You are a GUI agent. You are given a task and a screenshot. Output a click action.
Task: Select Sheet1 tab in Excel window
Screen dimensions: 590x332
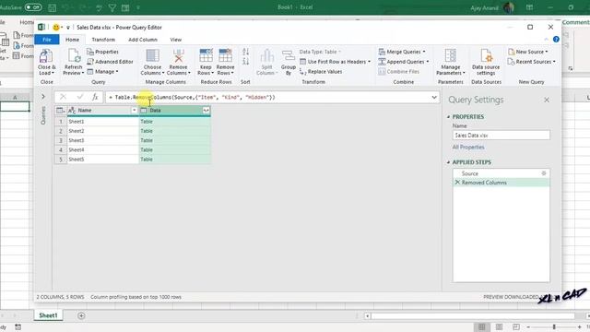pos(48,315)
